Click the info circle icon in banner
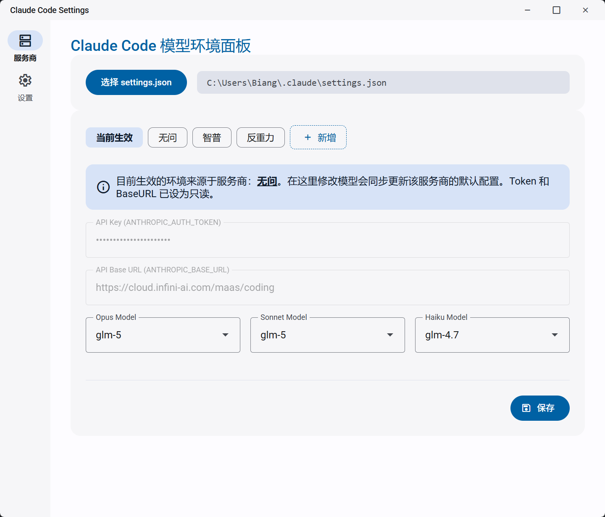 tap(103, 187)
